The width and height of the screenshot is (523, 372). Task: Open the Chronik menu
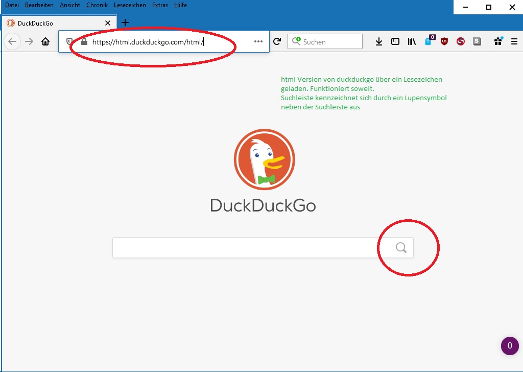[x=97, y=5]
